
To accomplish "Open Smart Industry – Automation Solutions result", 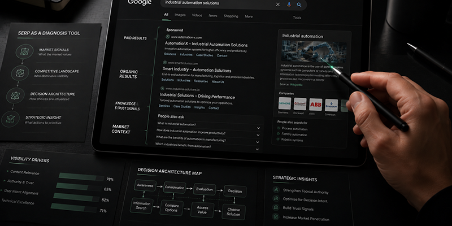I will pyautogui.click(x=197, y=70).
